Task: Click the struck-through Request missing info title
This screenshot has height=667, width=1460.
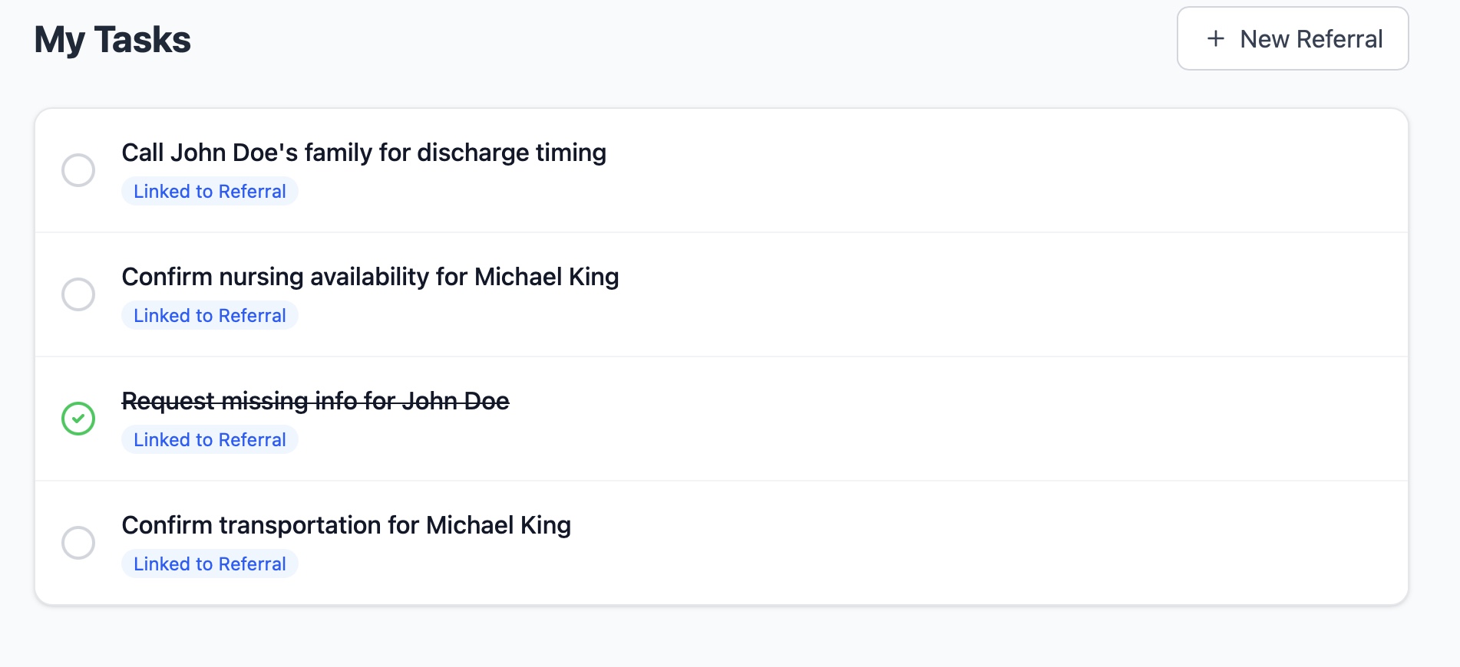Action: pos(315,401)
